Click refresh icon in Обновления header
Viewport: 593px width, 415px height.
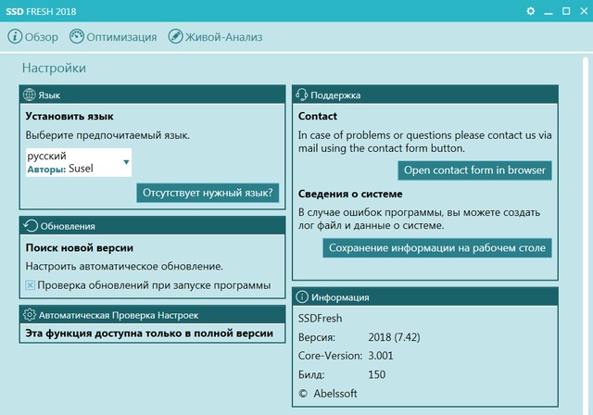pyautogui.click(x=30, y=225)
